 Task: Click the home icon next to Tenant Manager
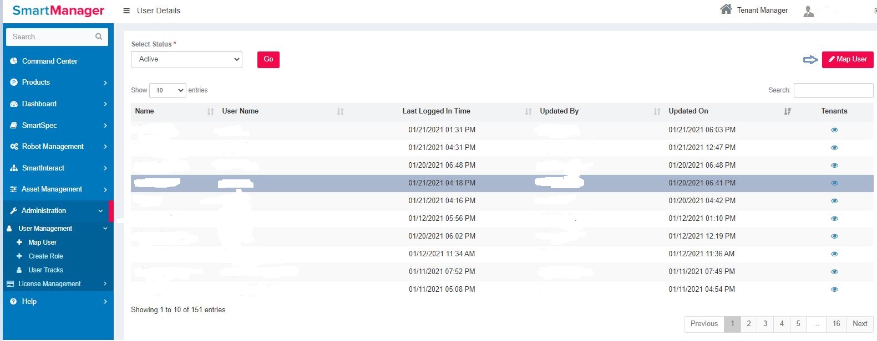pos(726,9)
